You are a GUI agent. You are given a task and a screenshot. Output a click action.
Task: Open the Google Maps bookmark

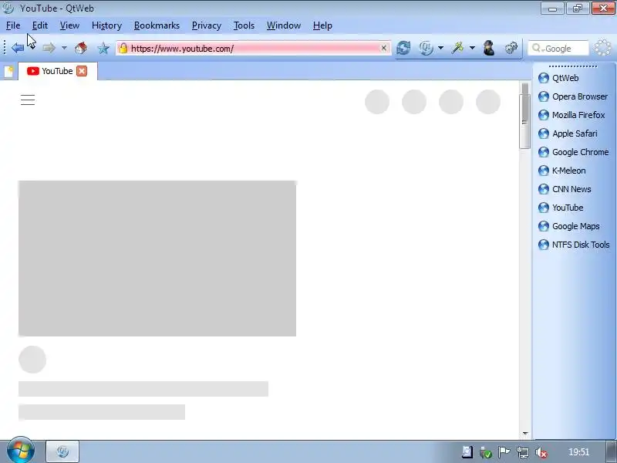(x=569, y=226)
